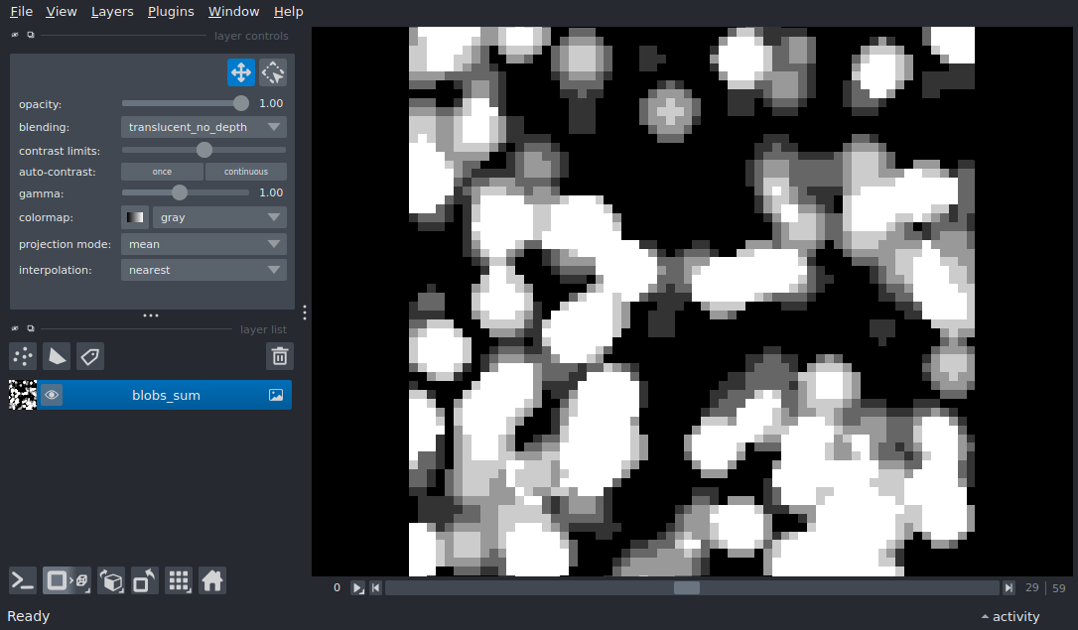Toggle grid mode view
The height and width of the screenshot is (630, 1078).
point(179,580)
